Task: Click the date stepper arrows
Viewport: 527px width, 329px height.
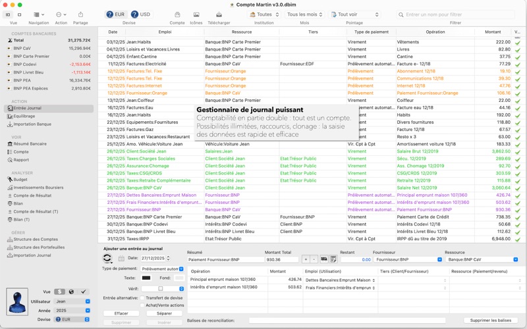Action: tap(169, 258)
